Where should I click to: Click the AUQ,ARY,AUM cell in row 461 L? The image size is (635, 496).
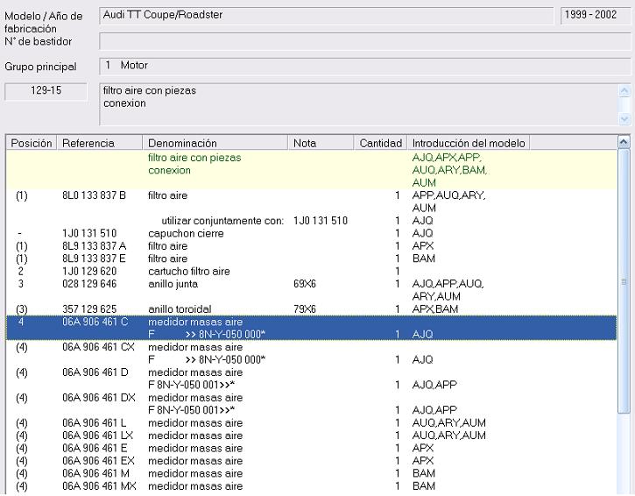click(448, 423)
